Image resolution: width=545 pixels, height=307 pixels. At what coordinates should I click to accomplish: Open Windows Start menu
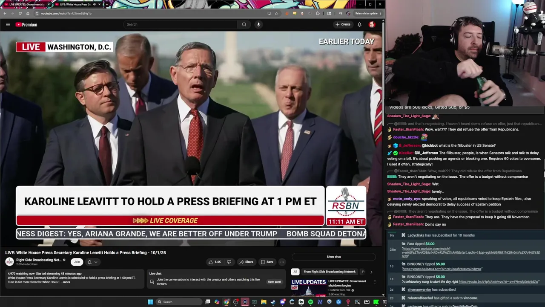pos(150,302)
